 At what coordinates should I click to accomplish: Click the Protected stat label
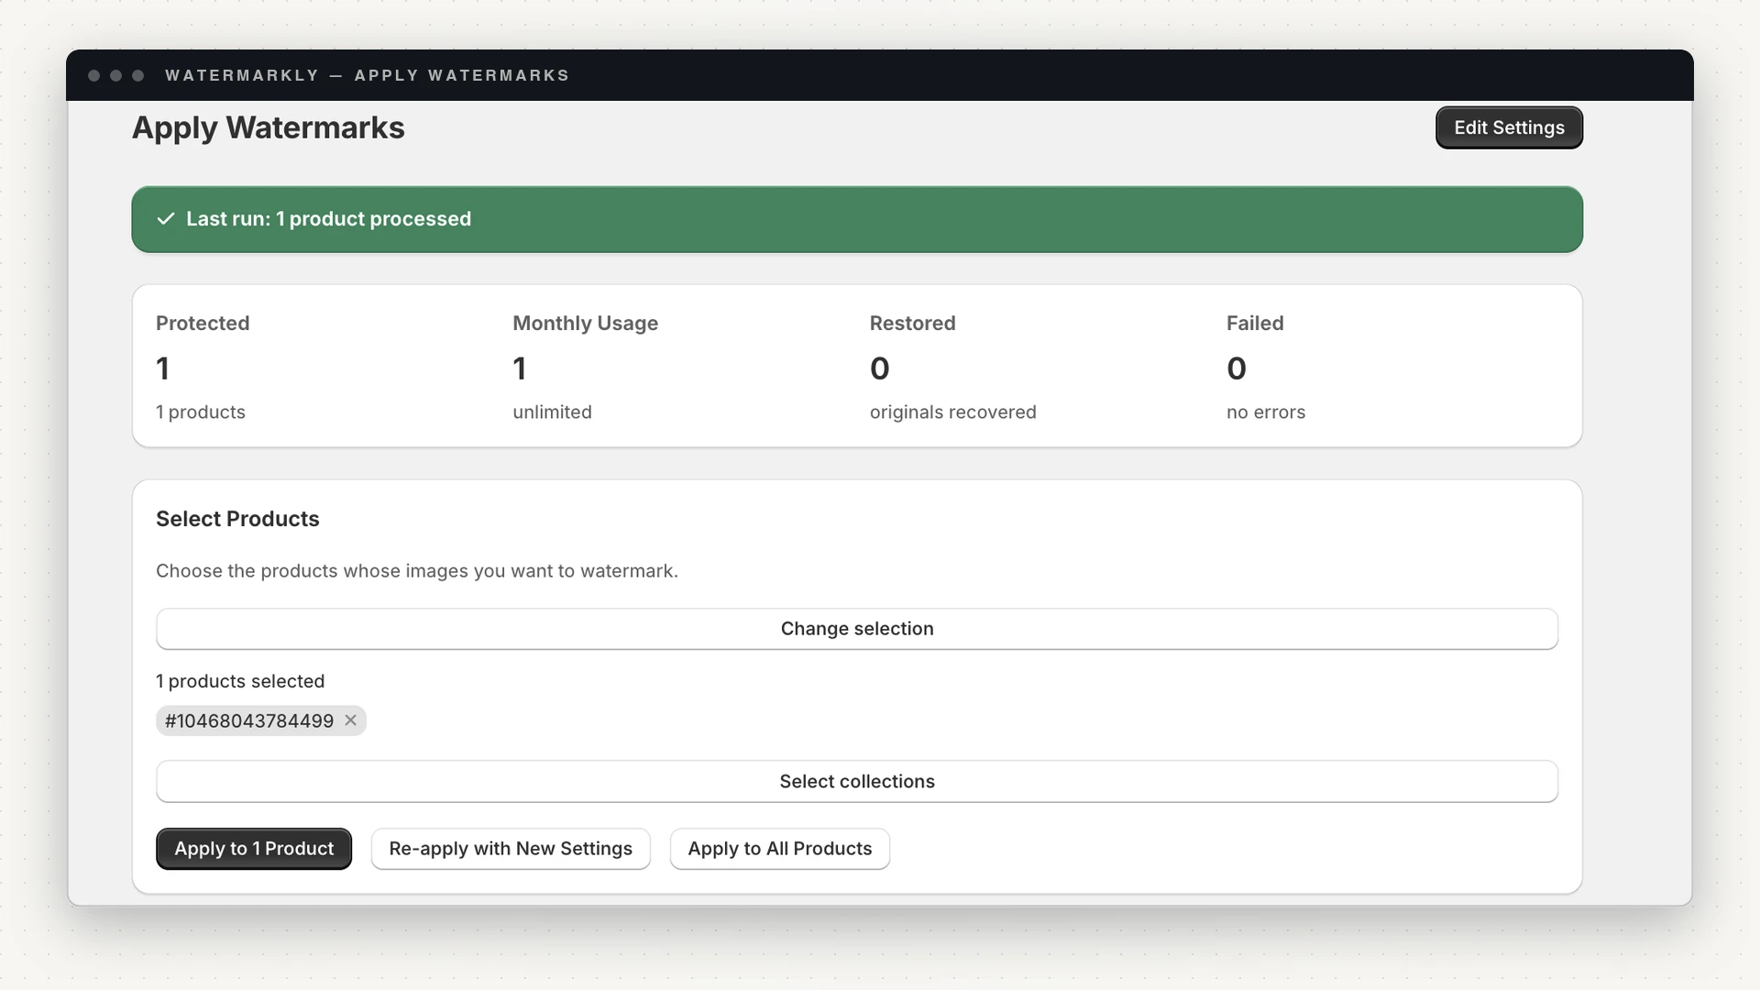point(203,324)
